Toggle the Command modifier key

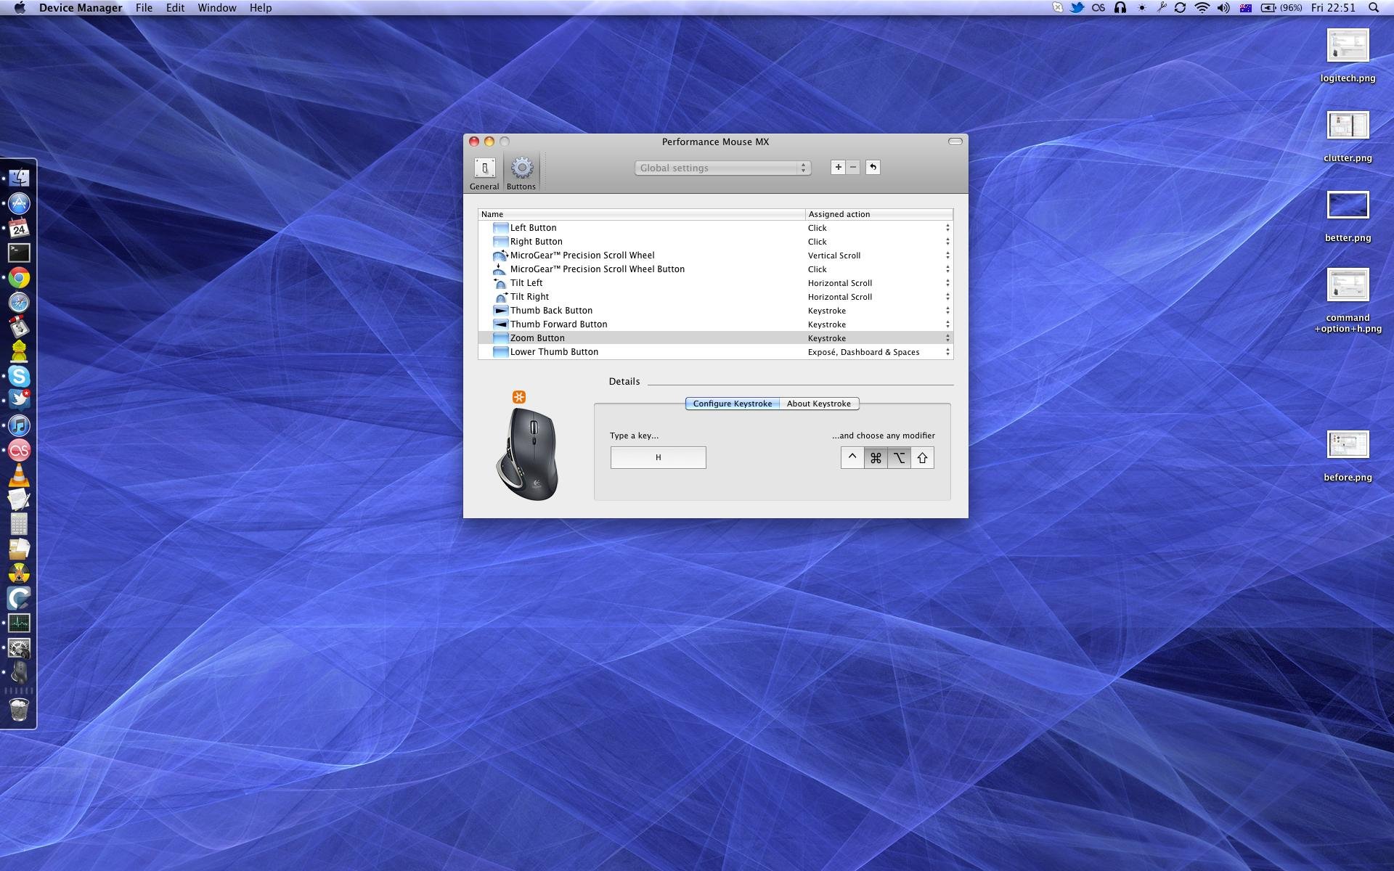point(876,458)
